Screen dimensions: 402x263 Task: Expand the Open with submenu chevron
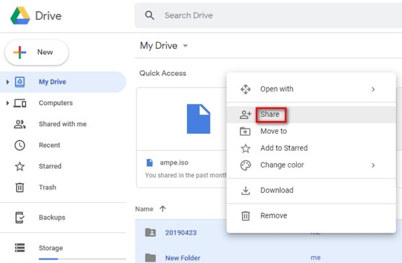point(373,89)
